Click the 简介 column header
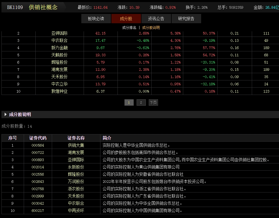Image resolution: width=279 pixels, height=218 pixels. [x=107, y=138]
